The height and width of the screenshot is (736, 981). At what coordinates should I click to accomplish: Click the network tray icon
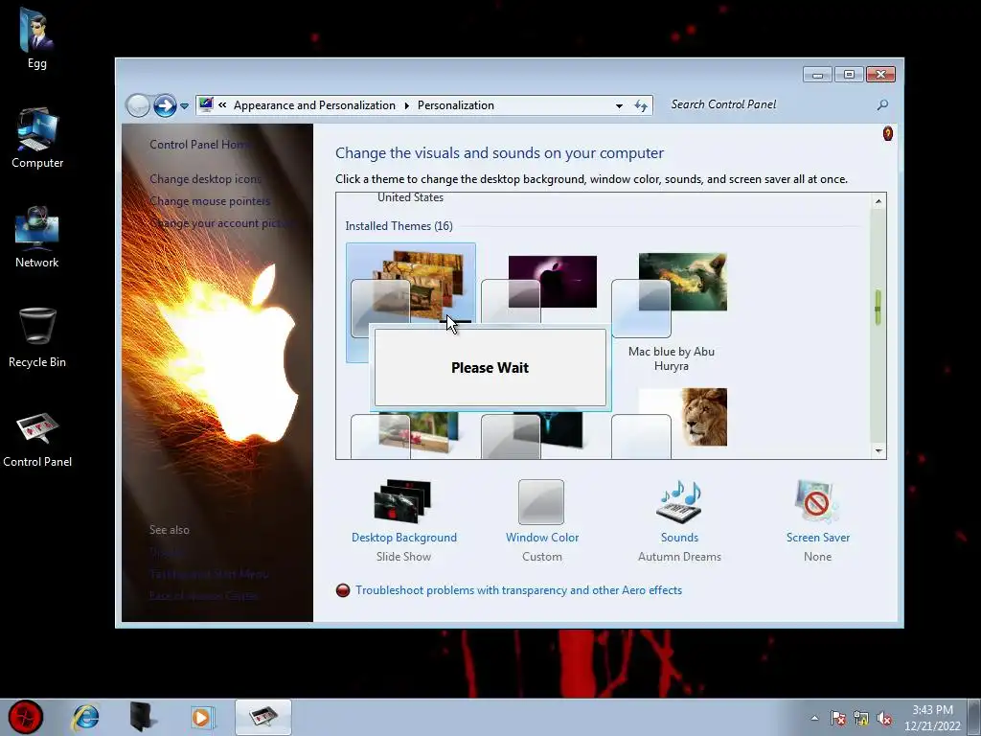click(x=861, y=719)
